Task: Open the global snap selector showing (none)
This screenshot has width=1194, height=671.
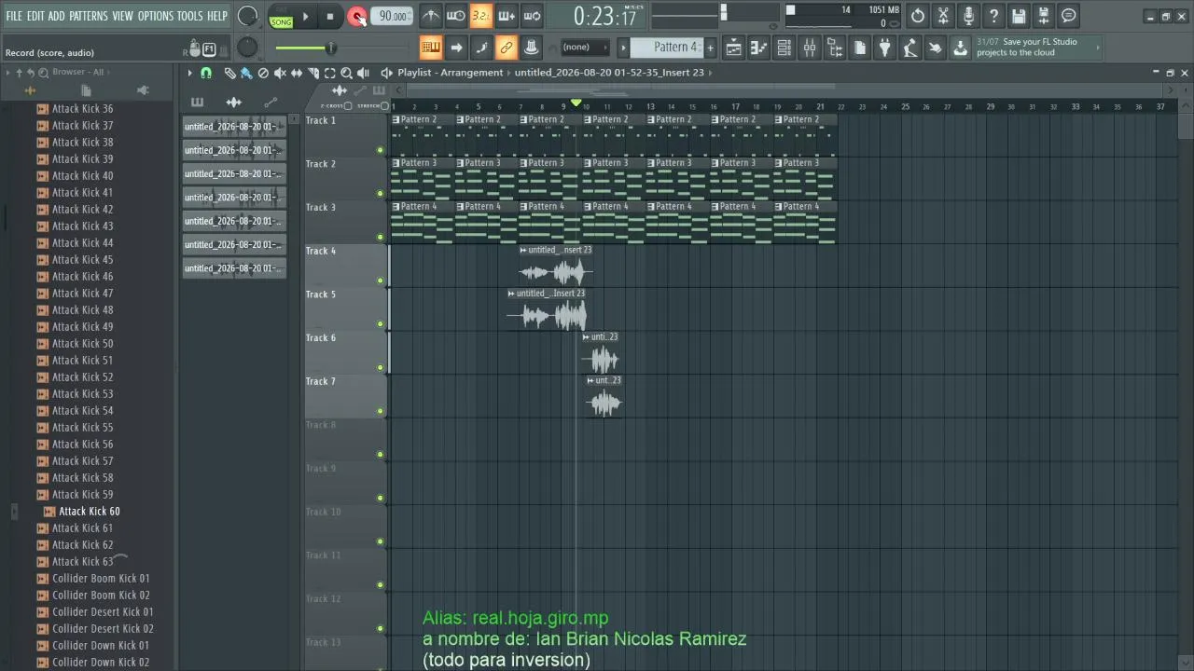Action: (585, 48)
